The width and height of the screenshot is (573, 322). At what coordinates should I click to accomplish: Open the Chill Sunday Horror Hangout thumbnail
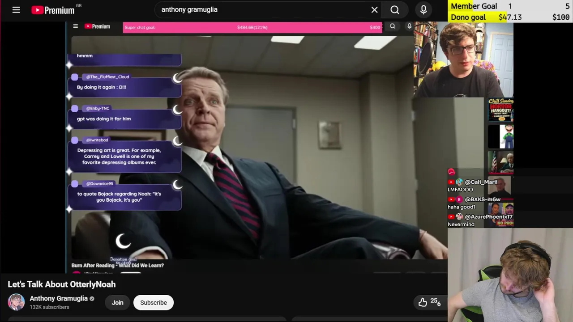501,110
